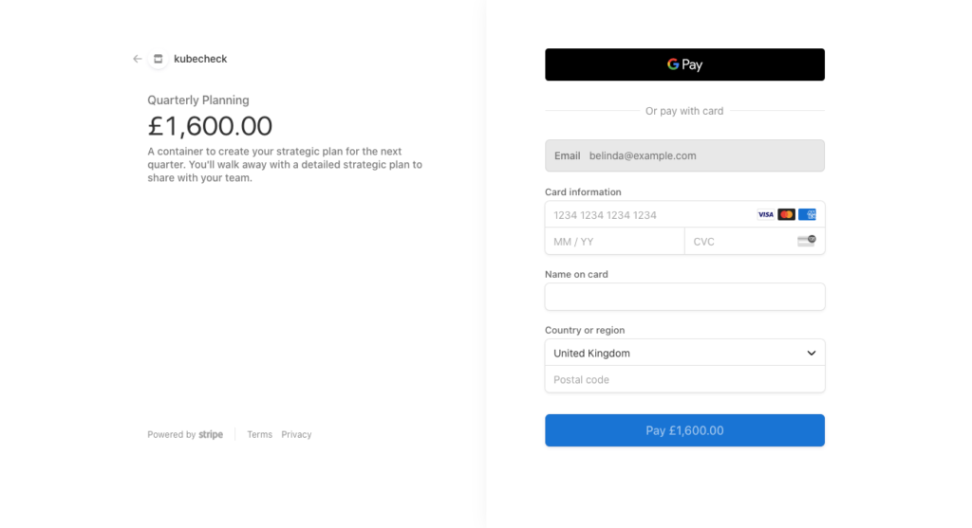Click the kubecheck merchant logo icon
The image size is (972, 528).
click(x=159, y=59)
